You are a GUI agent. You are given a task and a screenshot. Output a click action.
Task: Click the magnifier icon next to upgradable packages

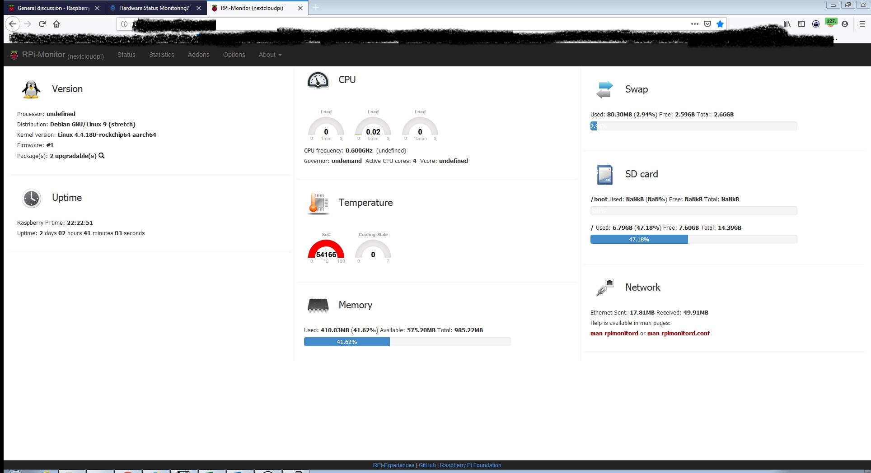pos(102,156)
